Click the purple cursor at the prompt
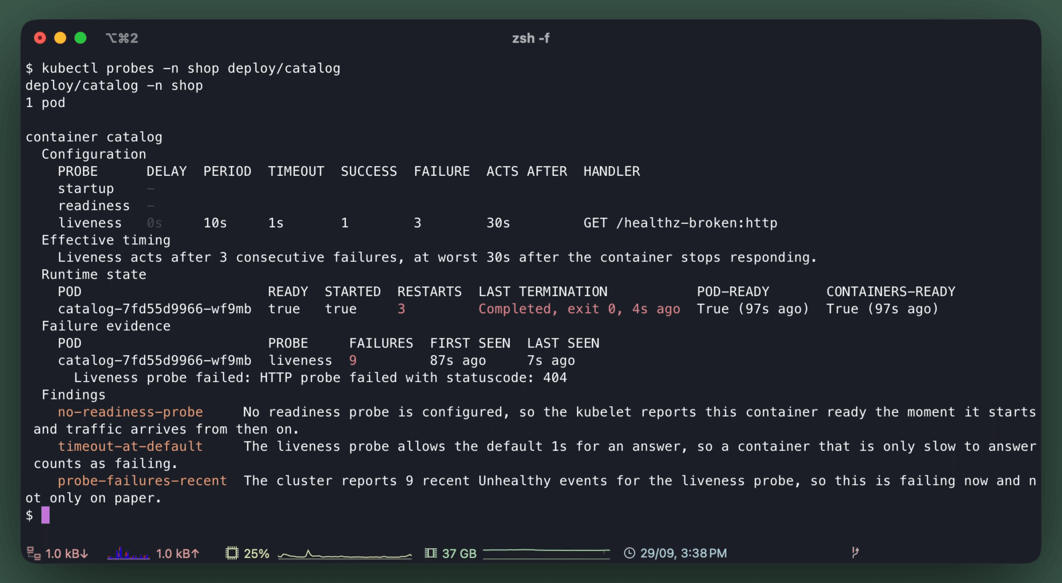The width and height of the screenshot is (1062, 583). 45,515
